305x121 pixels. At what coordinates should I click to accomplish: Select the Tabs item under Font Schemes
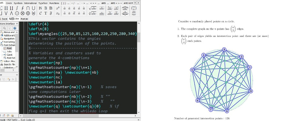click(9, 51)
